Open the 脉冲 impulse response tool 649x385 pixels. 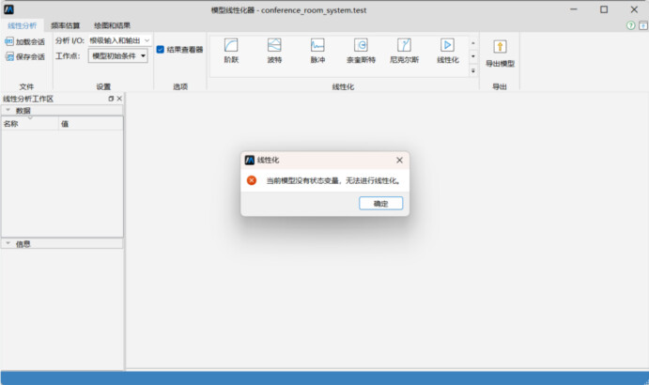coord(317,51)
